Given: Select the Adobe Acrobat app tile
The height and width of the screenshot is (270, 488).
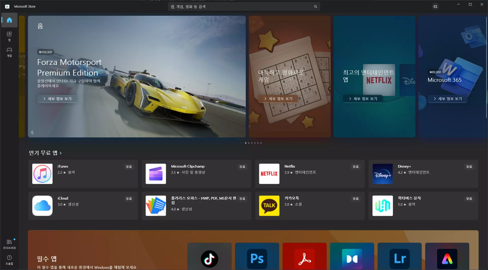Looking at the screenshot, I should coord(304,256).
